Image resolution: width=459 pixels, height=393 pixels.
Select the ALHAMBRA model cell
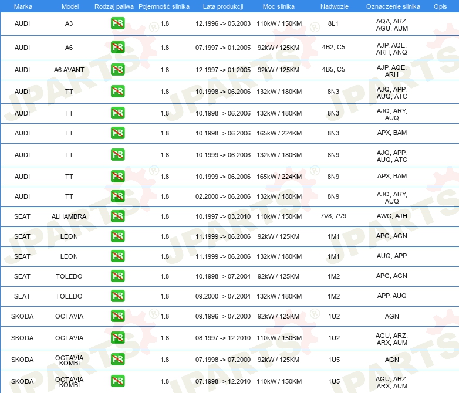(69, 216)
